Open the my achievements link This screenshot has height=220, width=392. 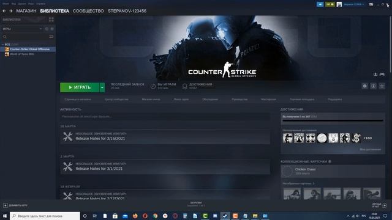[x=371, y=149]
